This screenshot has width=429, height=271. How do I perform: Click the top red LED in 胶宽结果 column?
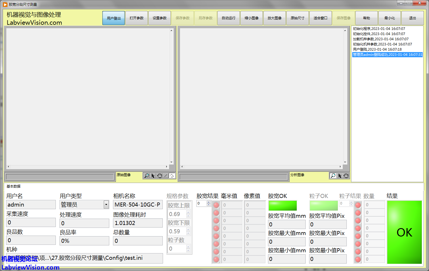(217, 205)
